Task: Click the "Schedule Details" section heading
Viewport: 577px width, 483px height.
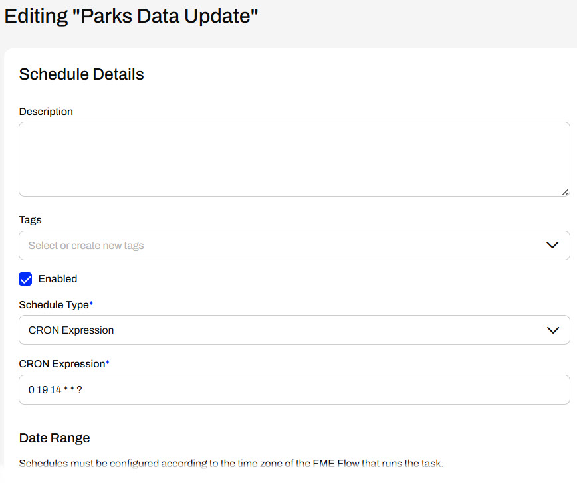Action: pos(81,74)
